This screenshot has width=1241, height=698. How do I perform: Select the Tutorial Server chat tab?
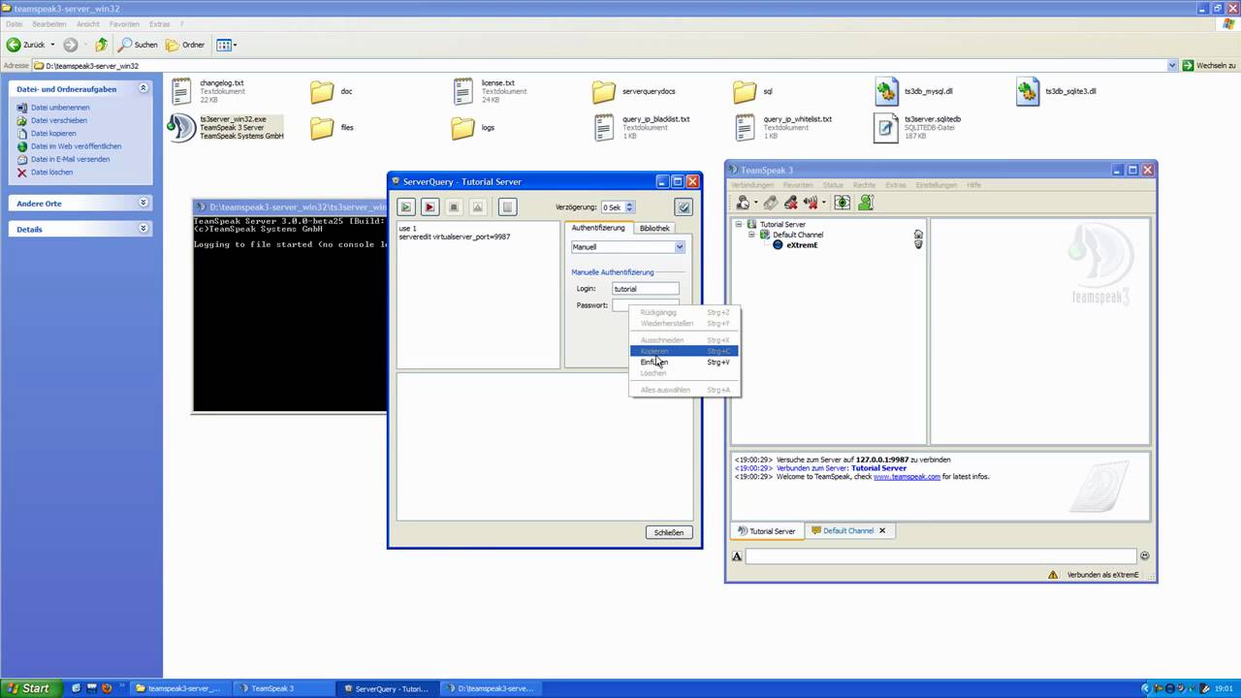pos(766,531)
